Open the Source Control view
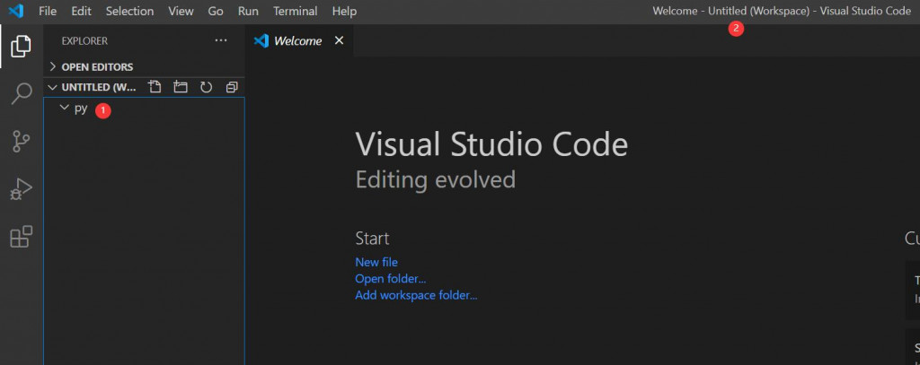 tap(22, 141)
